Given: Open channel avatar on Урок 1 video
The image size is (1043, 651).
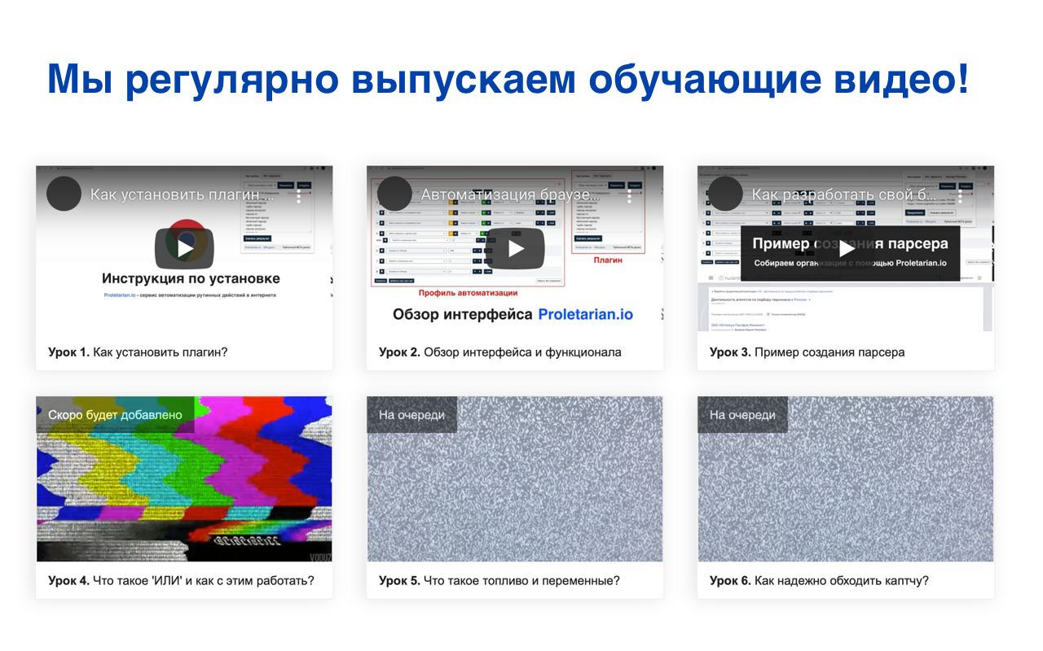Looking at the screenshot, I should coord(64,194).
